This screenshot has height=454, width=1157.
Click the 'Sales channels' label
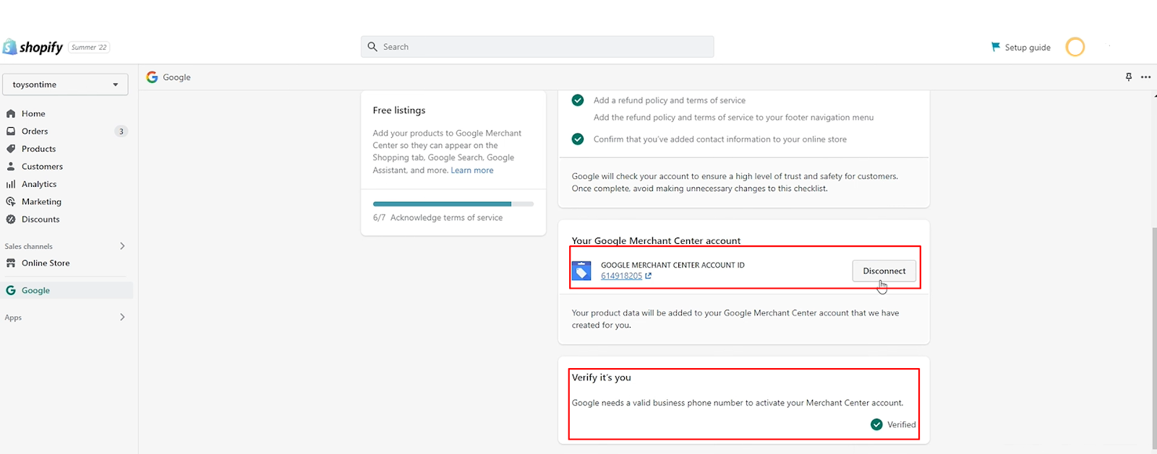click(x=28, y=246)
